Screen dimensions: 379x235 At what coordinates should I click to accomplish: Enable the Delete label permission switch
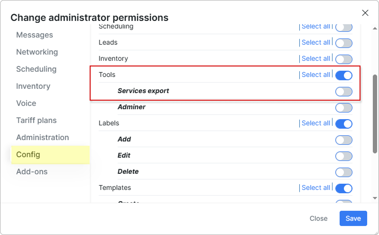tap(344, 172)
